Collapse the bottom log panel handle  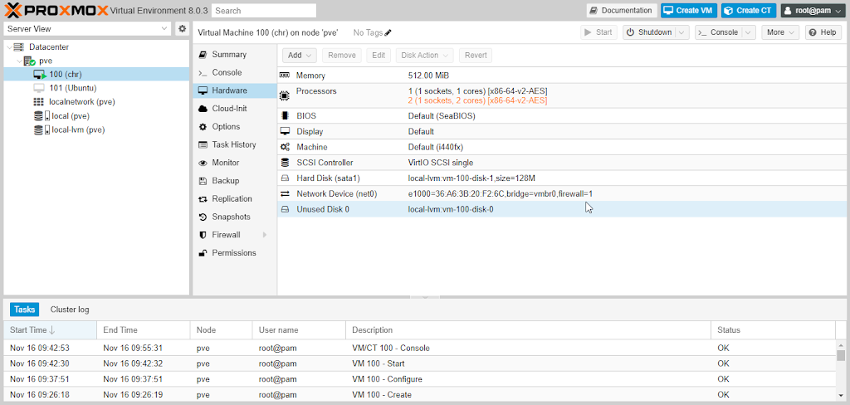click(x=425, y=297)
